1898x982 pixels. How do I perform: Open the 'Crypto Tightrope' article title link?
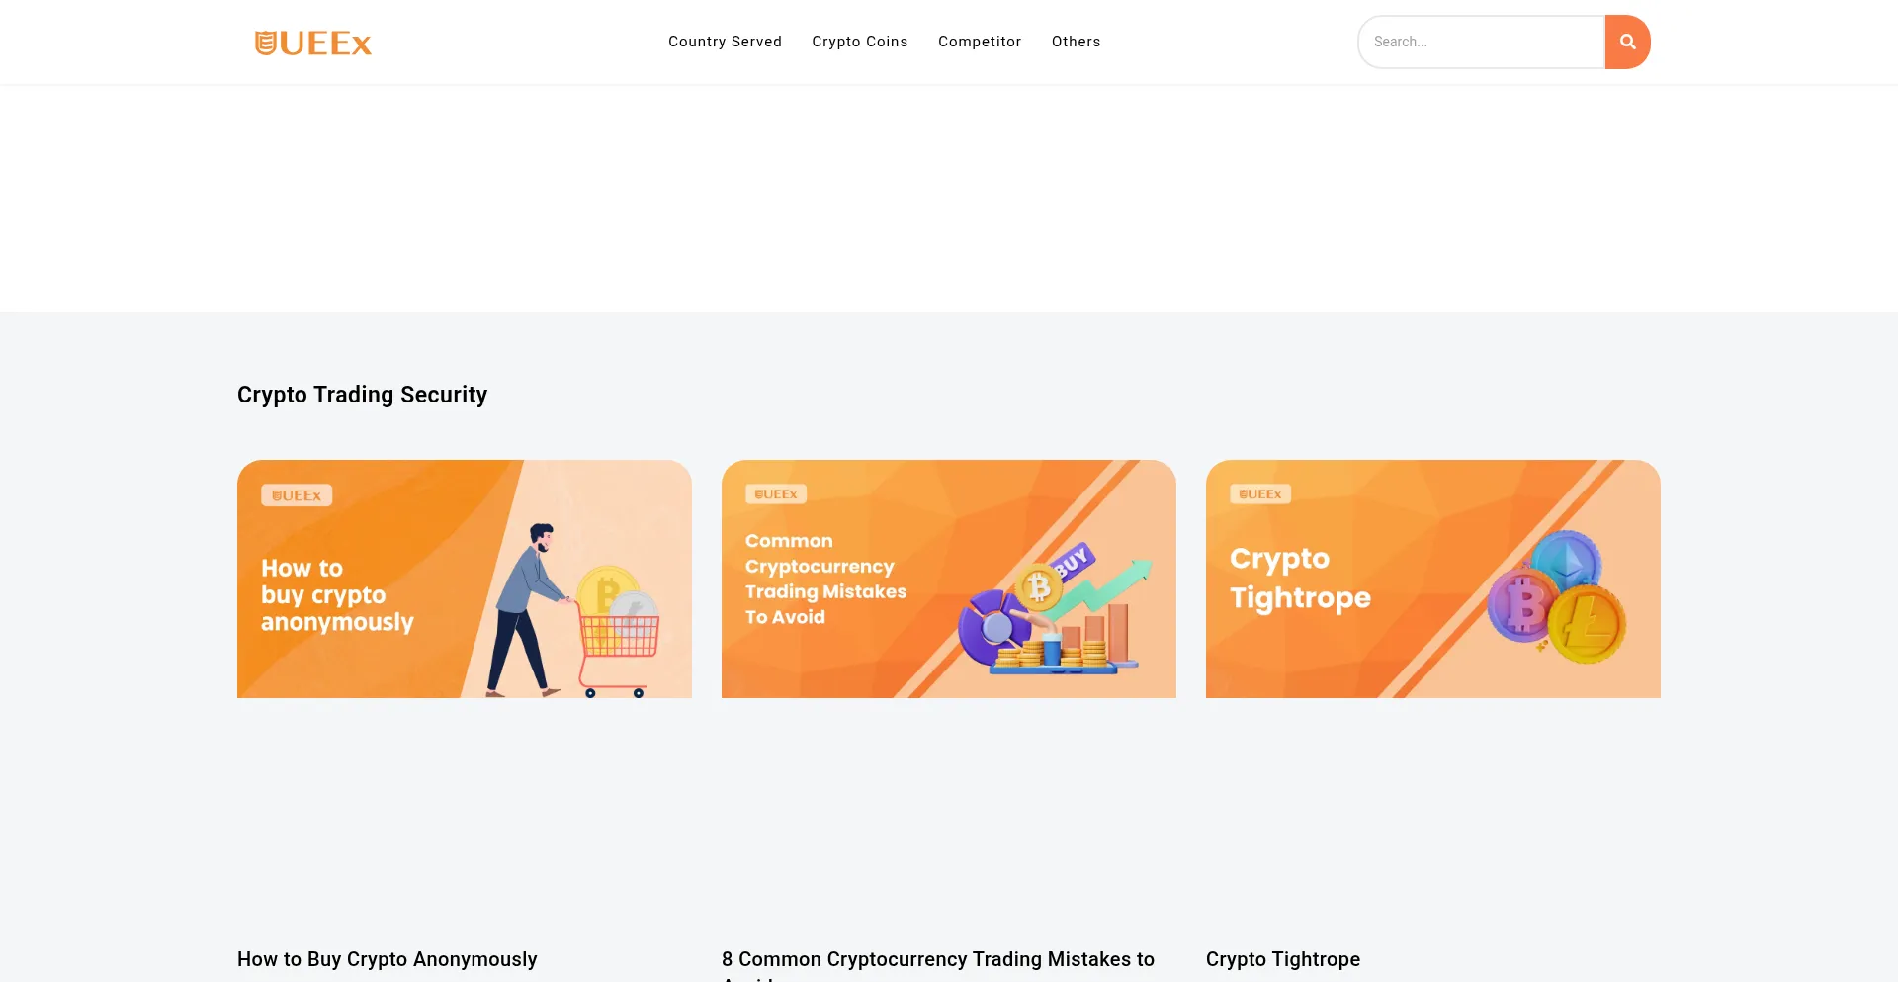[x=1282, y=959]
